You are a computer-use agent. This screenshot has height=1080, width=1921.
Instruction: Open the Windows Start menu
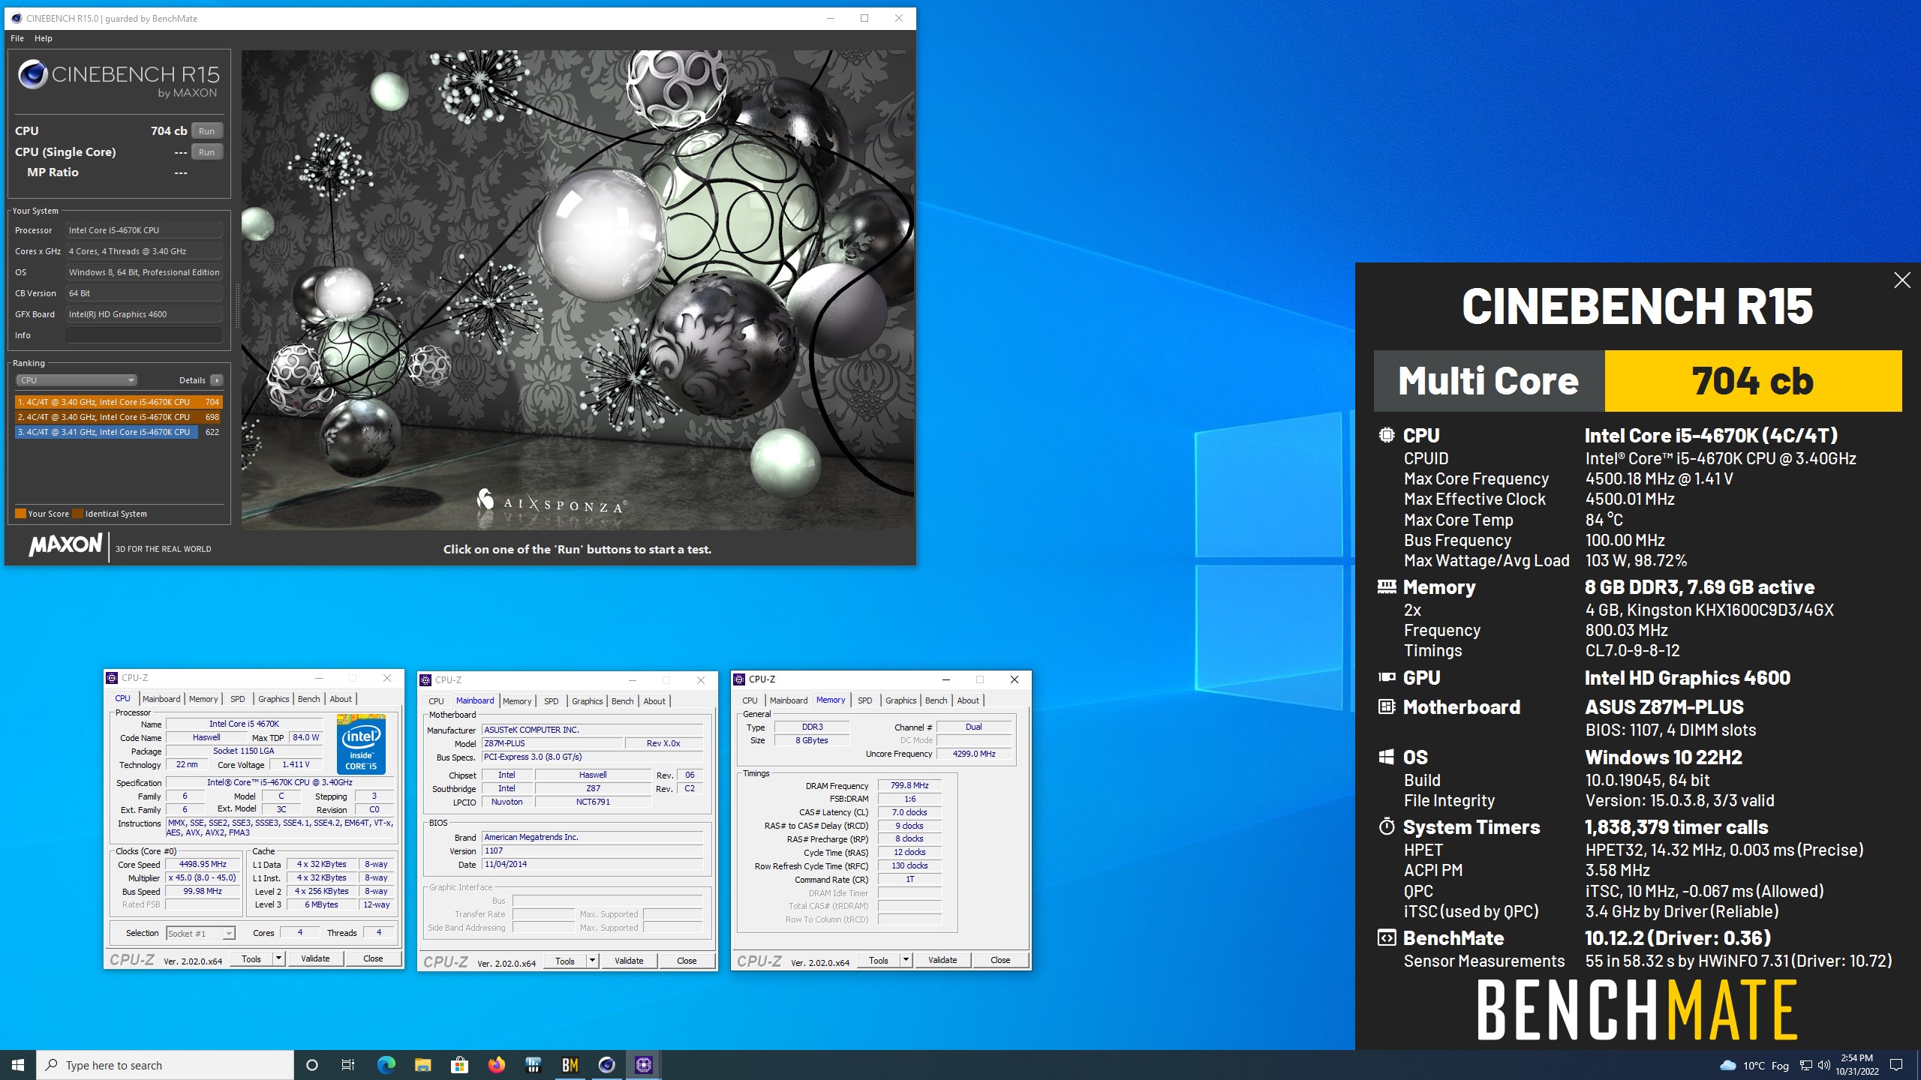click(18, 1065)
